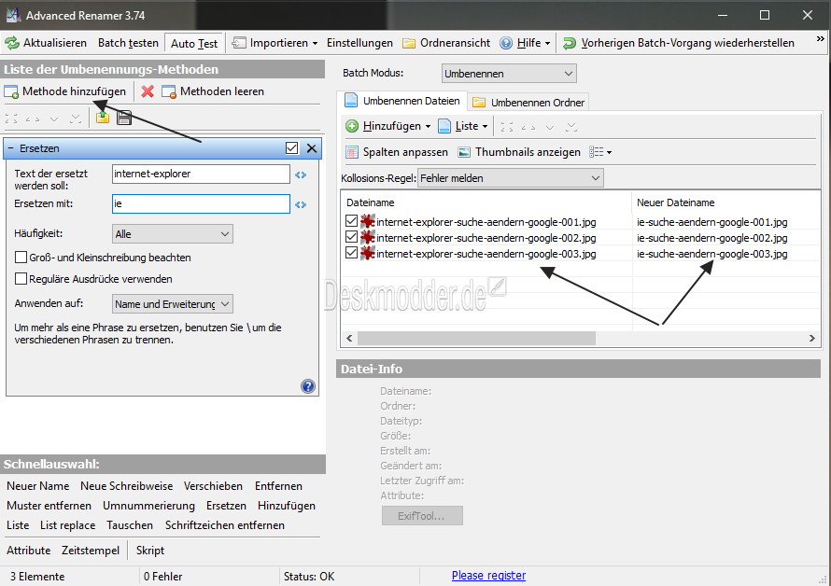The image size is (831, 586).
Task: Expand toolbar overflow chevron
Action: [x=820, y=38]
